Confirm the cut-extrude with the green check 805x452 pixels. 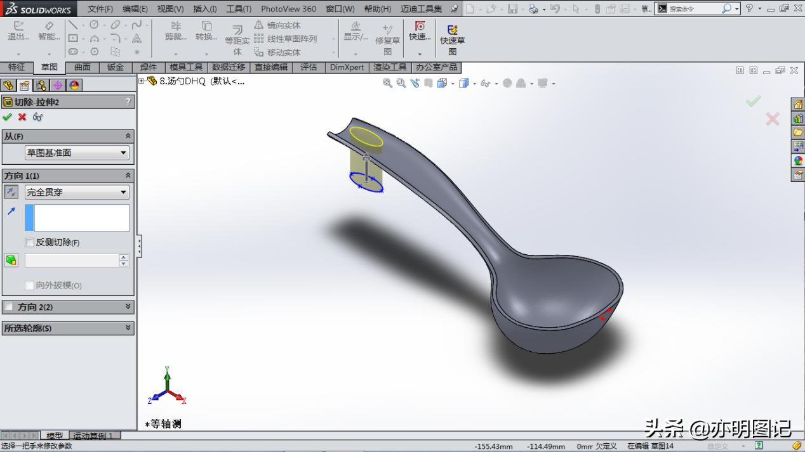(x=8, y=117)
